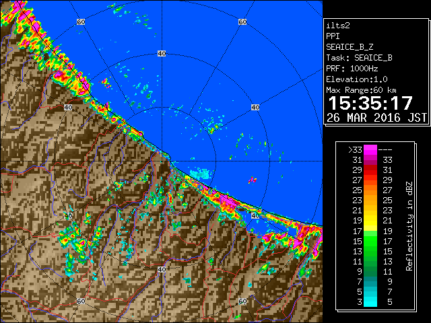
Task: Click the '40' ring label northwest over land
Action: [68, 107]
